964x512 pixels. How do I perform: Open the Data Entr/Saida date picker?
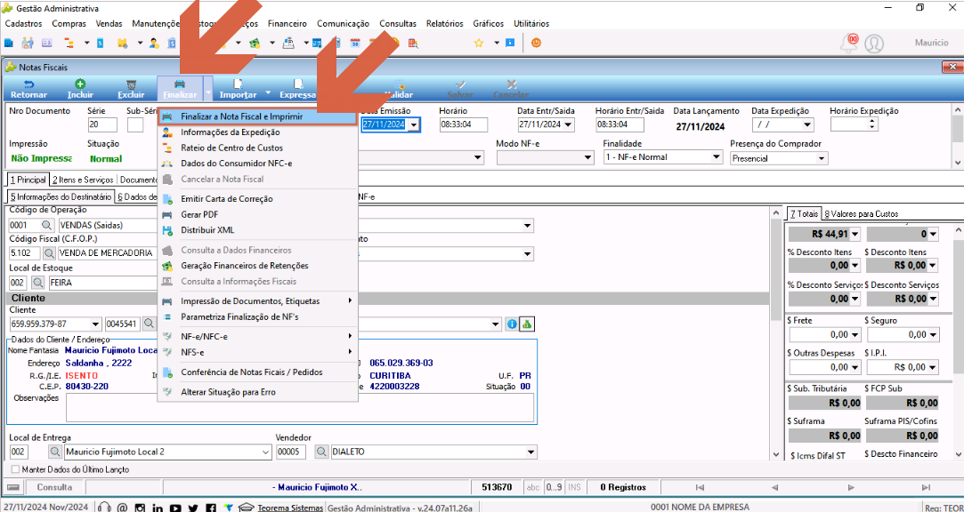(x=568, y=124)
